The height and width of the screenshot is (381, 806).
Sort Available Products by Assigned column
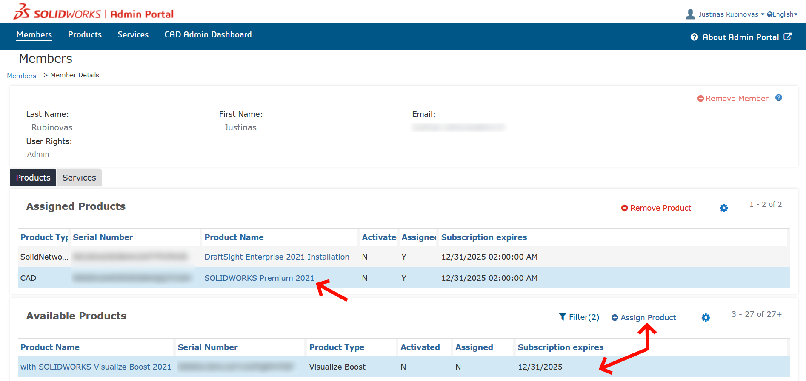(474, 347)
